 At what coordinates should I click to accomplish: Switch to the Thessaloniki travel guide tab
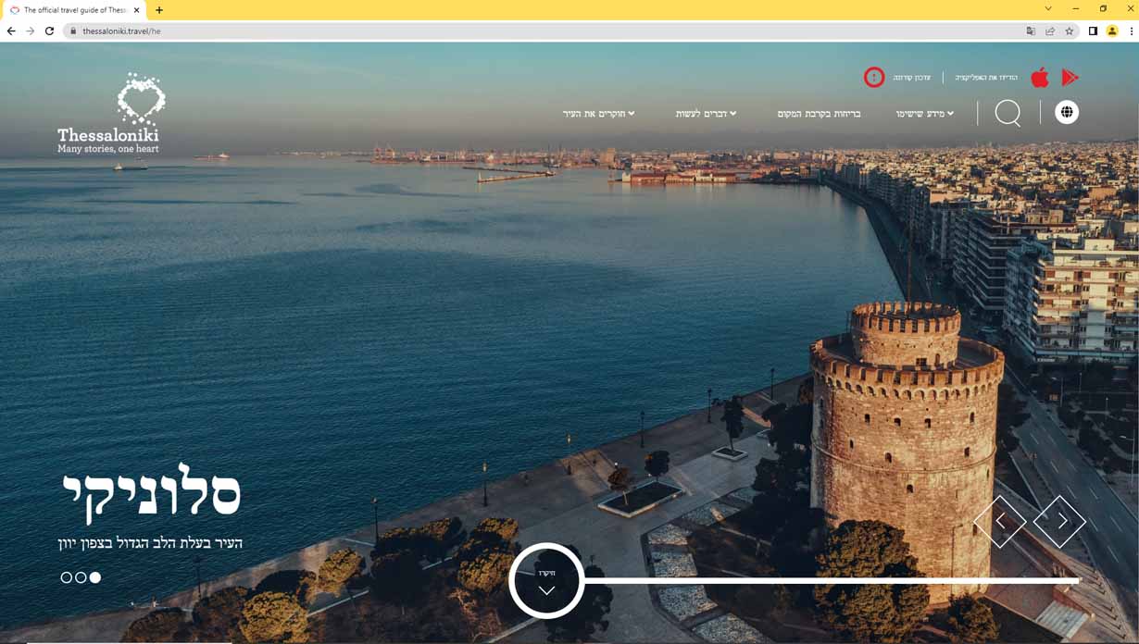[x=76, y=10]
